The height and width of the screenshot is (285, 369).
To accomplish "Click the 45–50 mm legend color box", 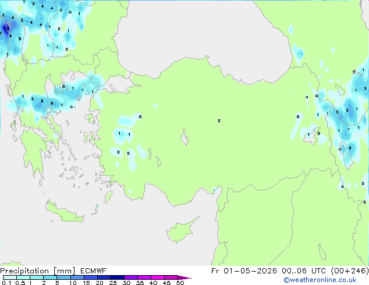I will (x=171, y=277).
